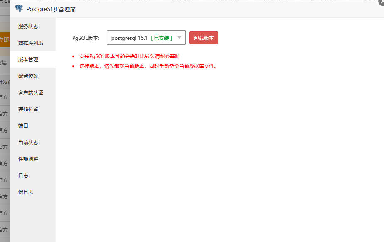384x242 pixels.
Task: Open the 日志 tab
Action: click(33, 176)
